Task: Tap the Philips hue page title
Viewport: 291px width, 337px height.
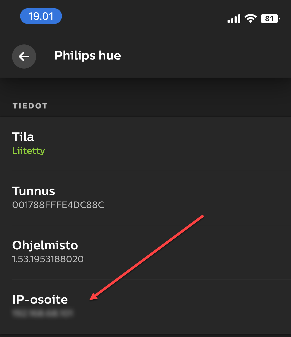Action: pyautogui.click(x=88, y=55)
